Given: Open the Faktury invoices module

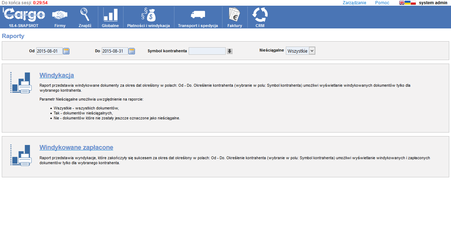Looking at the screenshot, I should point(235,17).
